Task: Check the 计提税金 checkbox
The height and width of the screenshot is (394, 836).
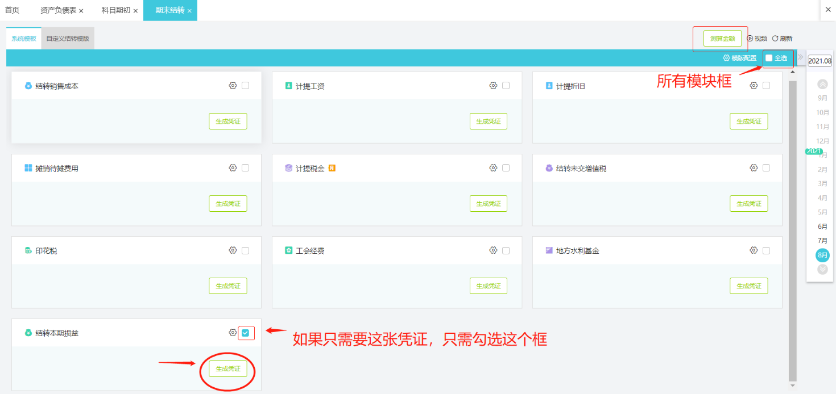Action: [x=506, y=168]
